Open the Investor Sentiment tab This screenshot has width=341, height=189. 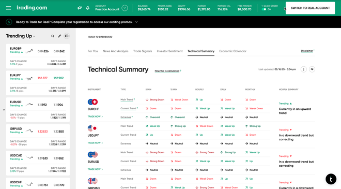point(169,51)
